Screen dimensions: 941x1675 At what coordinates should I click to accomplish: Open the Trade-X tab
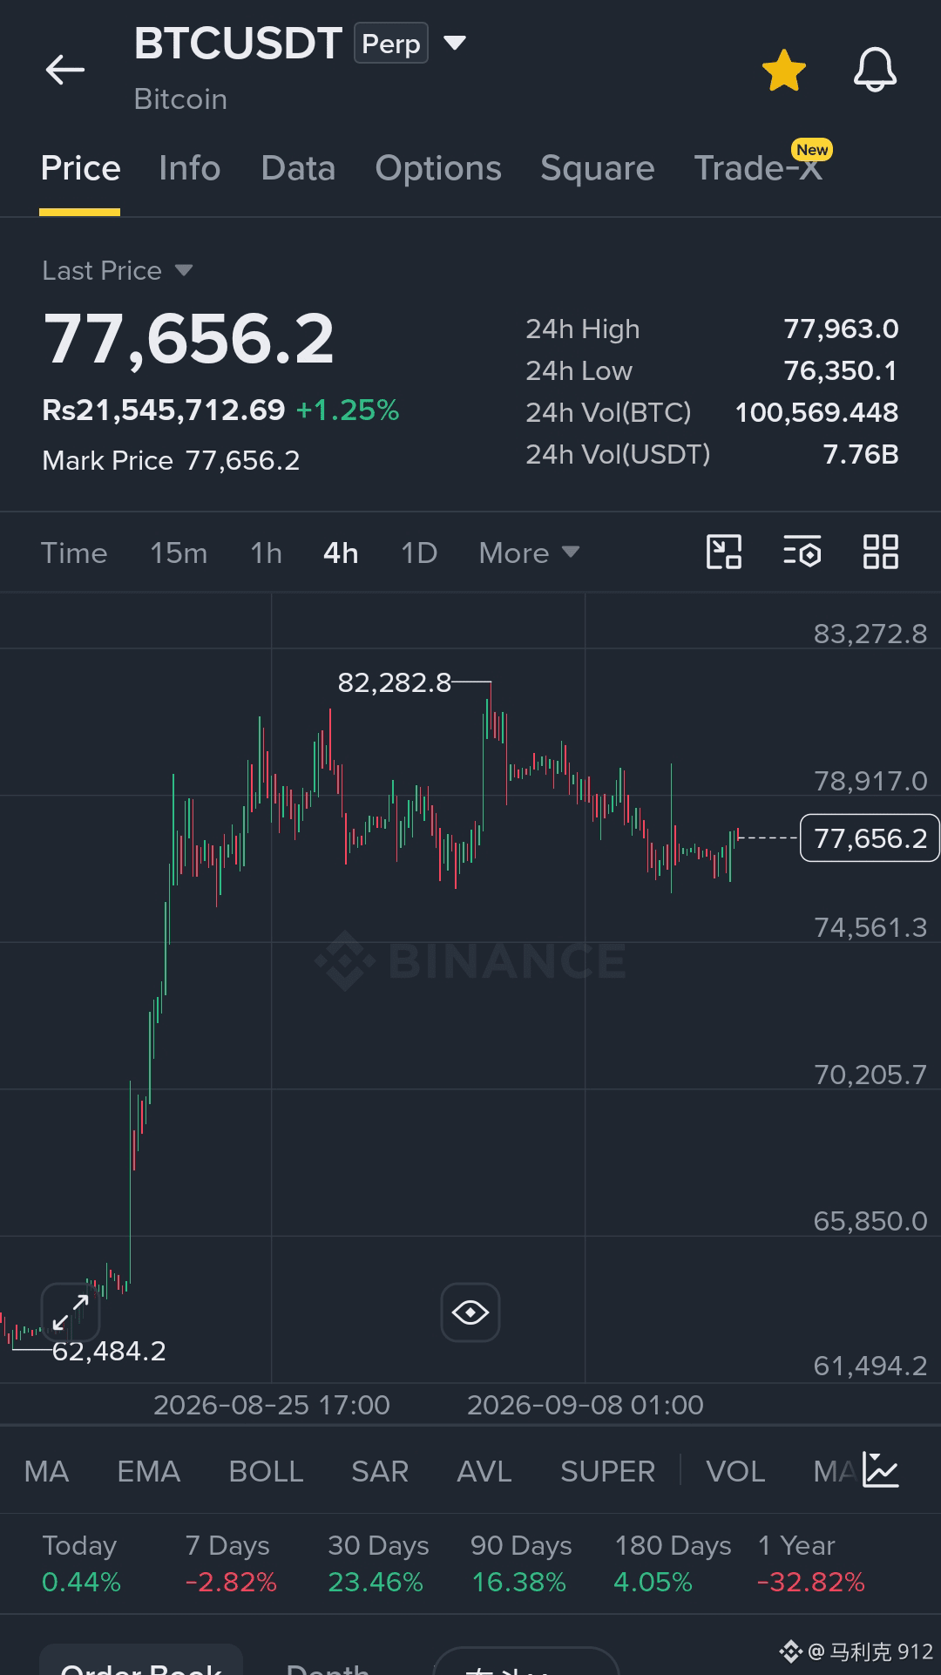click(x=759, y=168)
